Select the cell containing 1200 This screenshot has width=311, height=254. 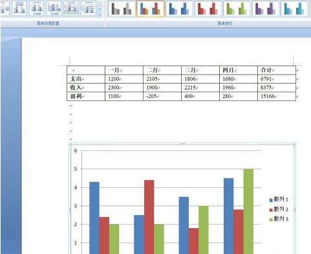[x=124, y=79]
